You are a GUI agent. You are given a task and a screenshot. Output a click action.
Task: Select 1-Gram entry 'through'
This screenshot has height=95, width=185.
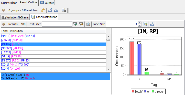point(56,78)
